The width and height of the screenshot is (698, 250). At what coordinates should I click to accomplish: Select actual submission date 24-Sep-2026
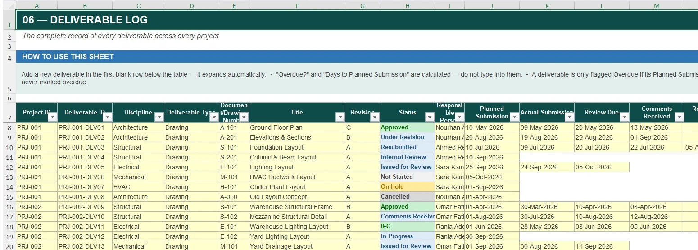click(547, 167)
